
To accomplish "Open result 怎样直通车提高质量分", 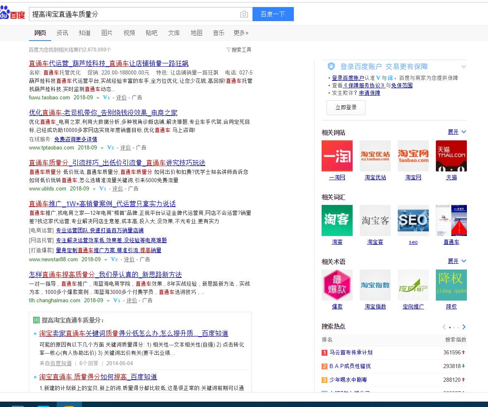I will [105, 275].
